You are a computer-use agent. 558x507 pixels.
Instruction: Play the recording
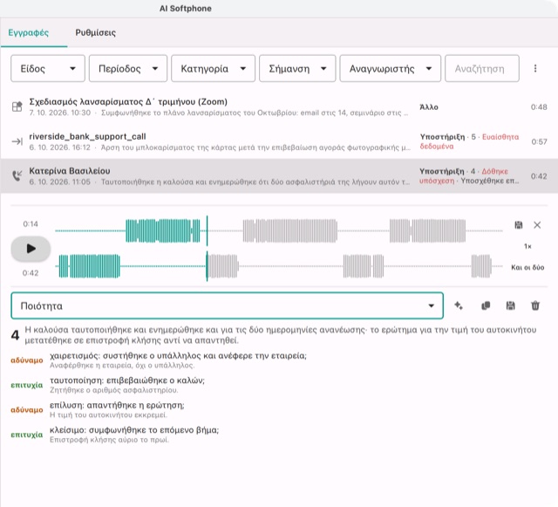coord(31,249)
